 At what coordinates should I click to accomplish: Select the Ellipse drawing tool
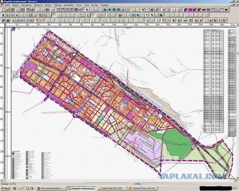(110, 10)
